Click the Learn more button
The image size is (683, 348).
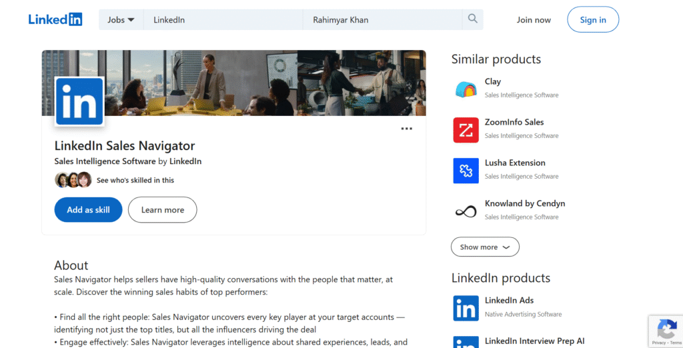163,210
